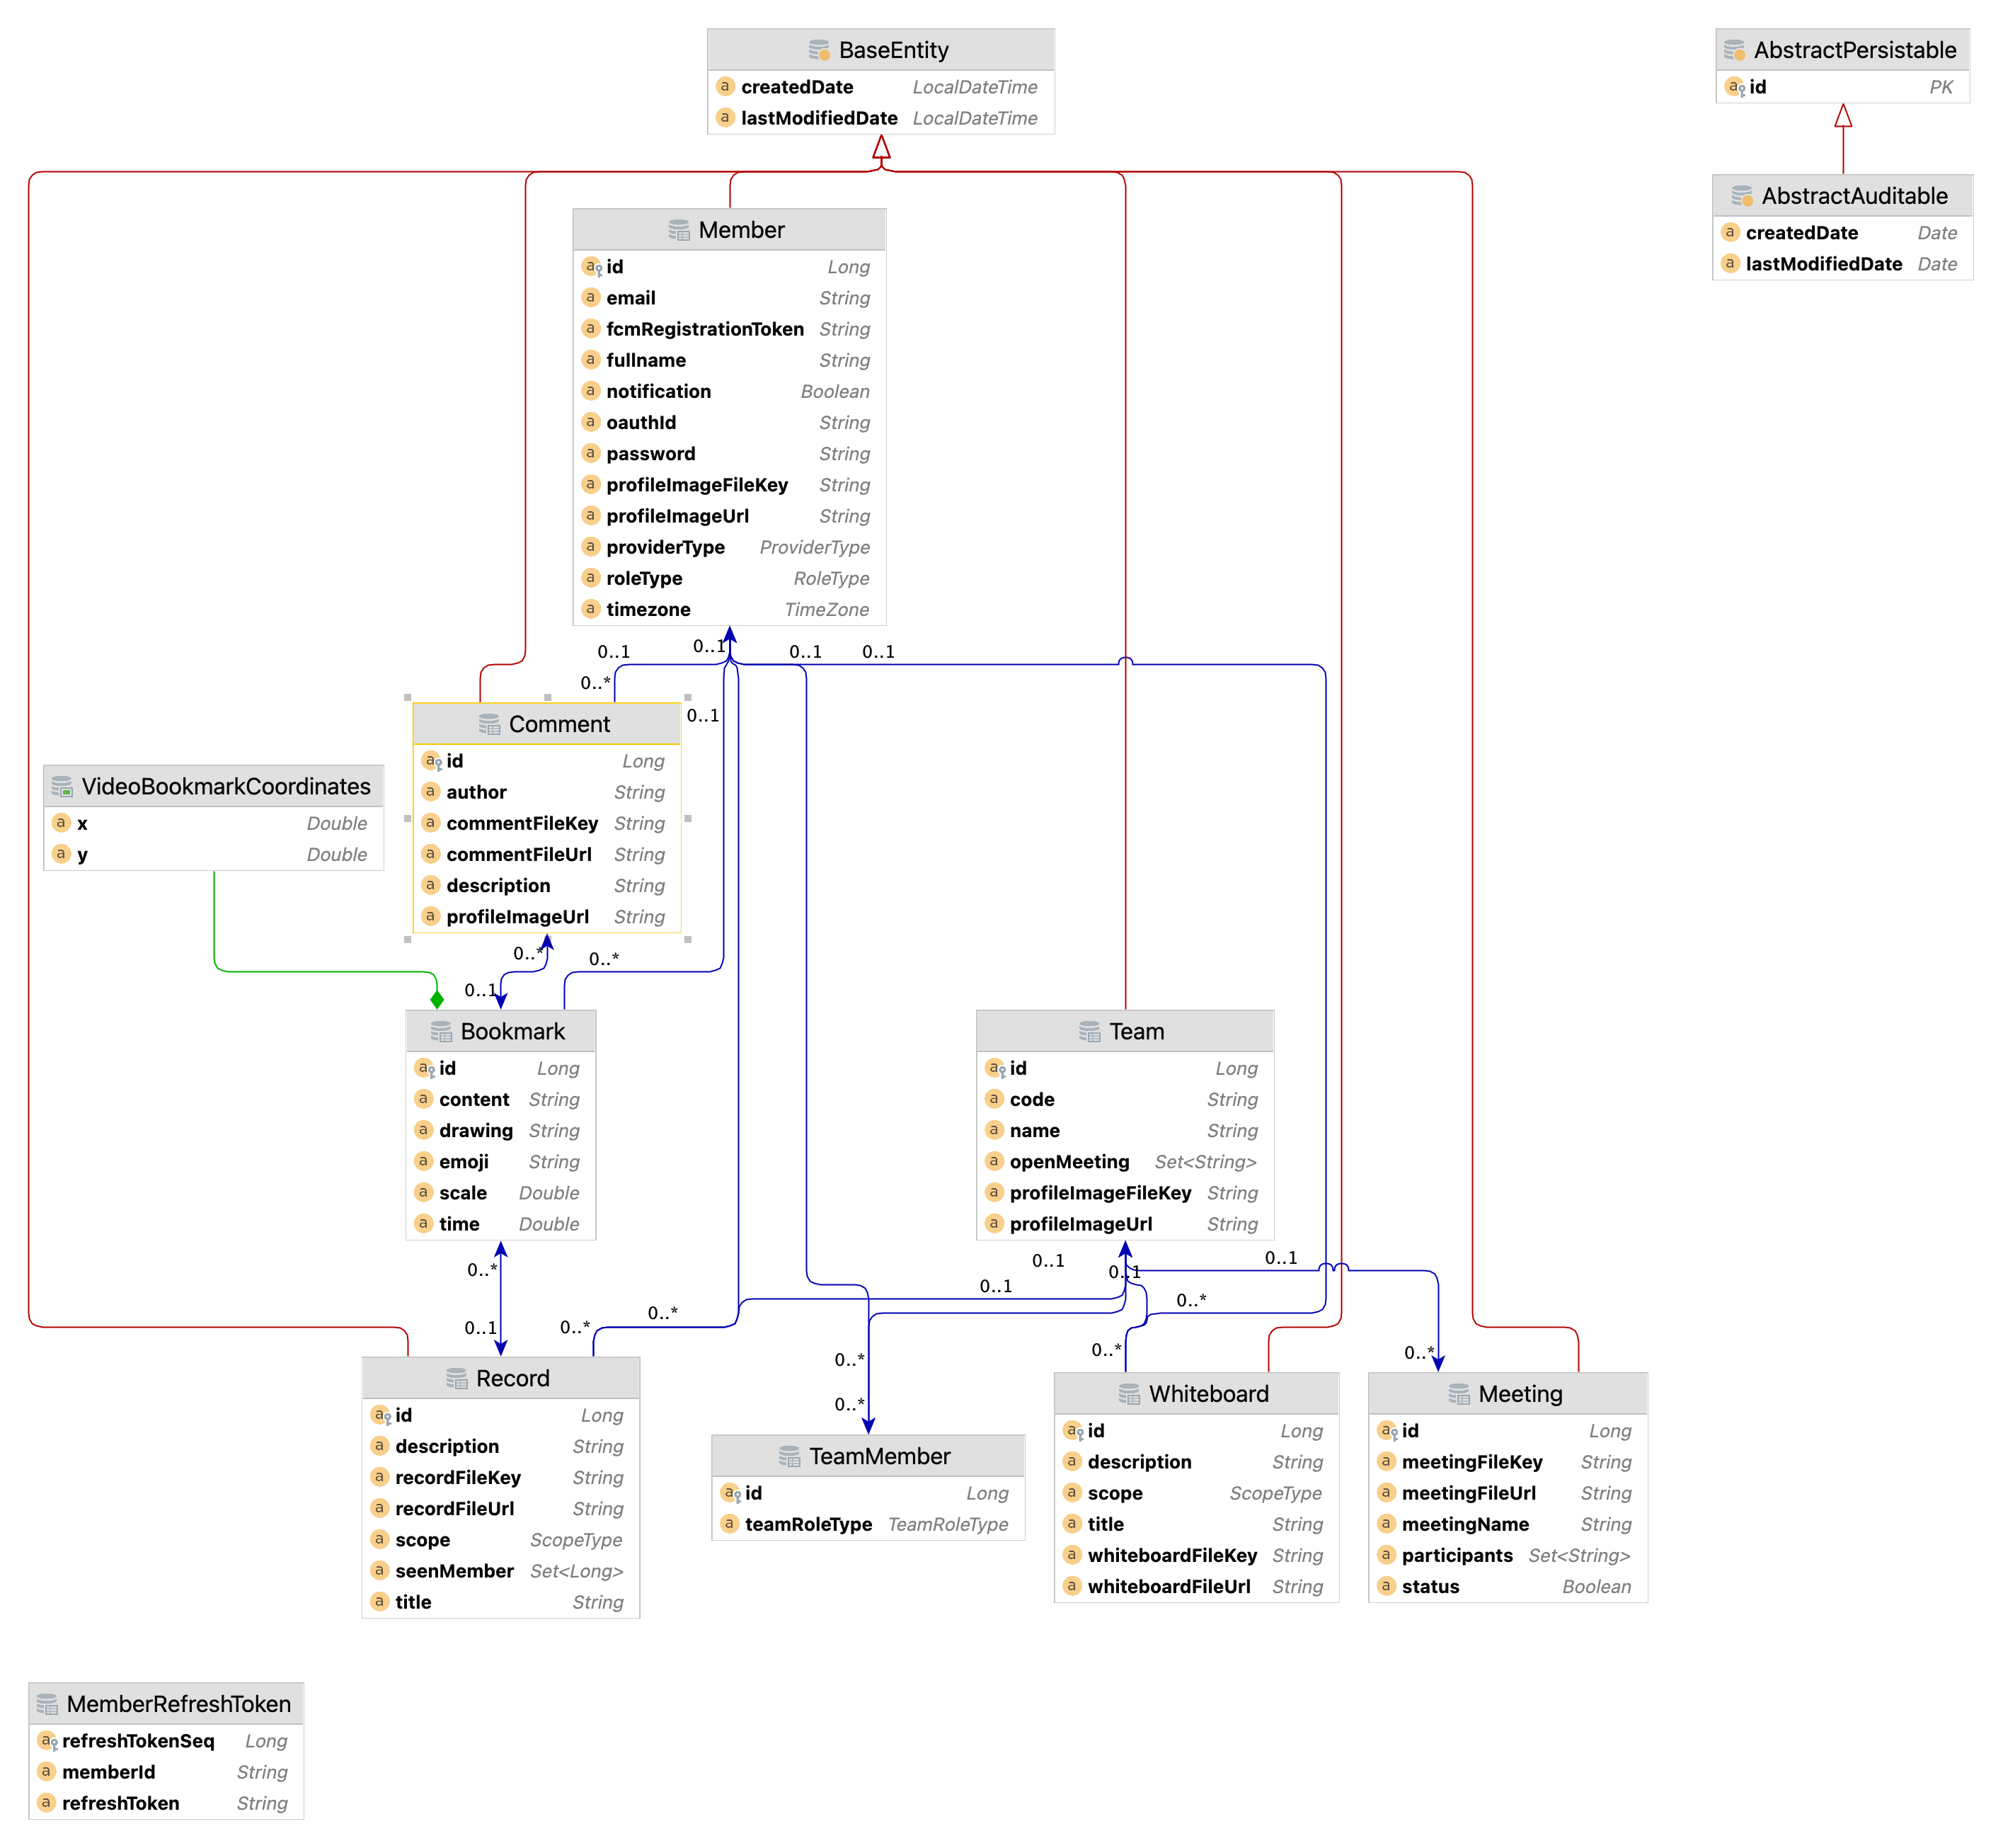Select the Meeting entity header
This screenshot has height=1848, width=2003.
[x=1520, y=1394]
